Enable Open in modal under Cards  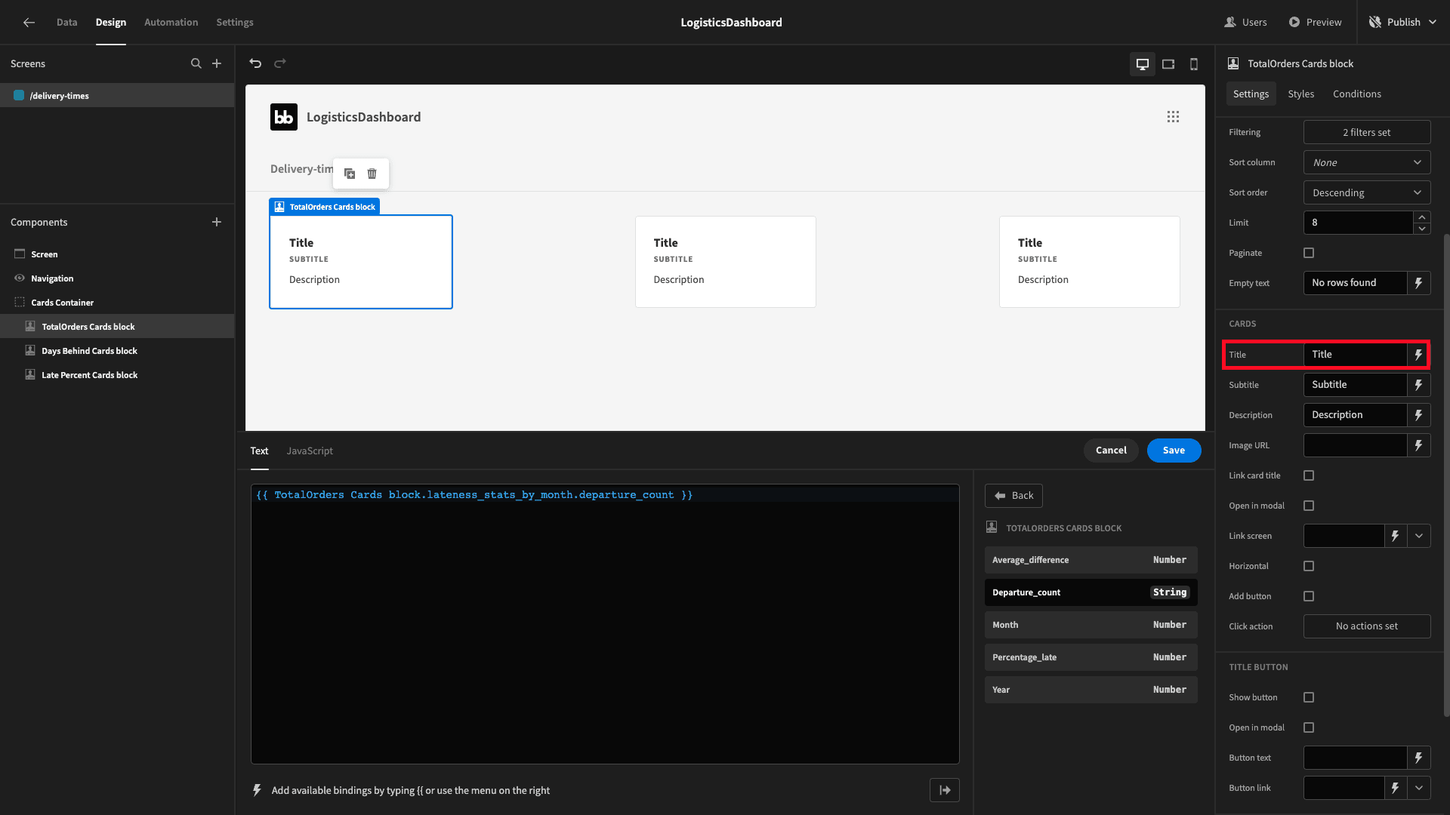[1309, 506]
